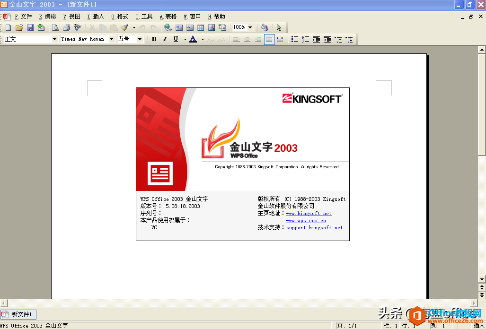Save the document with the floppy icon

[30, 27]
